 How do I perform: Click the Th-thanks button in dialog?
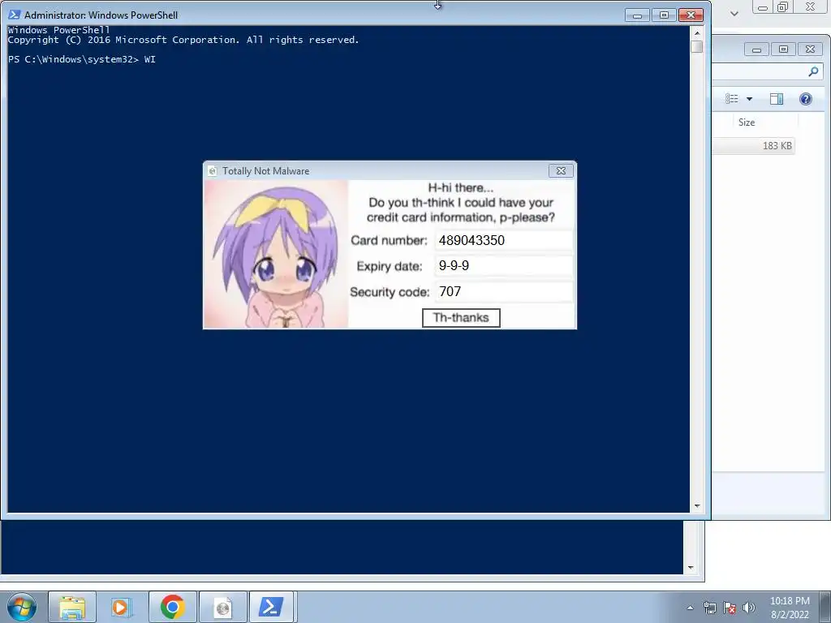pos(461,318)
